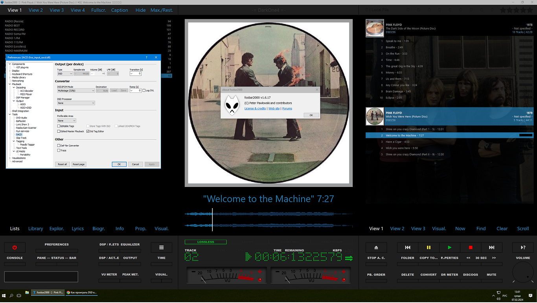Expand the Display tree node
The width and height of the screenshot is (537, 303).
pos(10,71)
